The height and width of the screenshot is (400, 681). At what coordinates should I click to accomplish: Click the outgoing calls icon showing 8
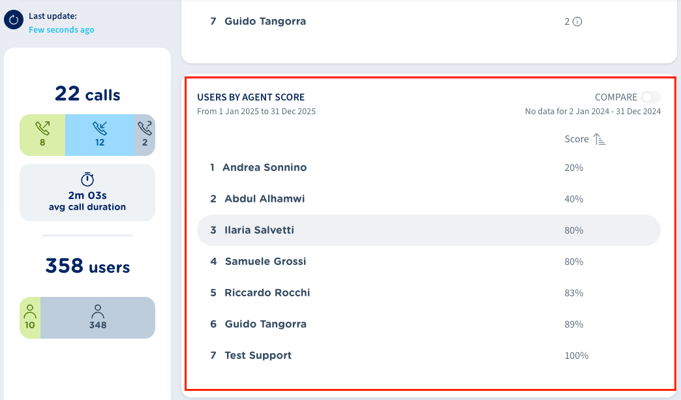click(x=42, y=129)
